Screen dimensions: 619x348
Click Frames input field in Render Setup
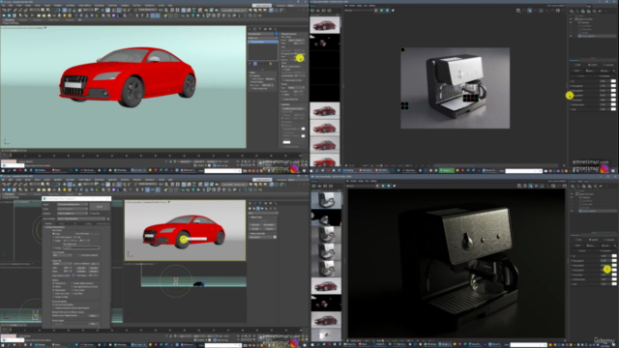pyautogui.click(x=81, y=247)
